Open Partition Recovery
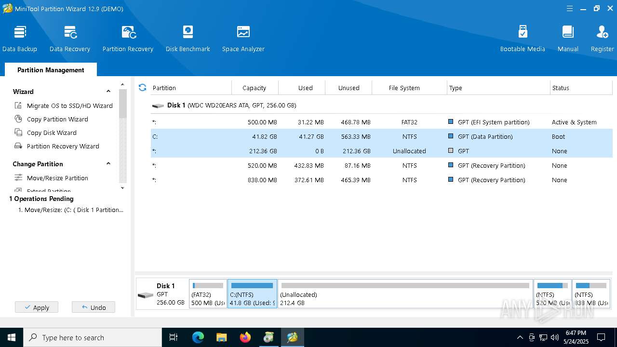 128,39
